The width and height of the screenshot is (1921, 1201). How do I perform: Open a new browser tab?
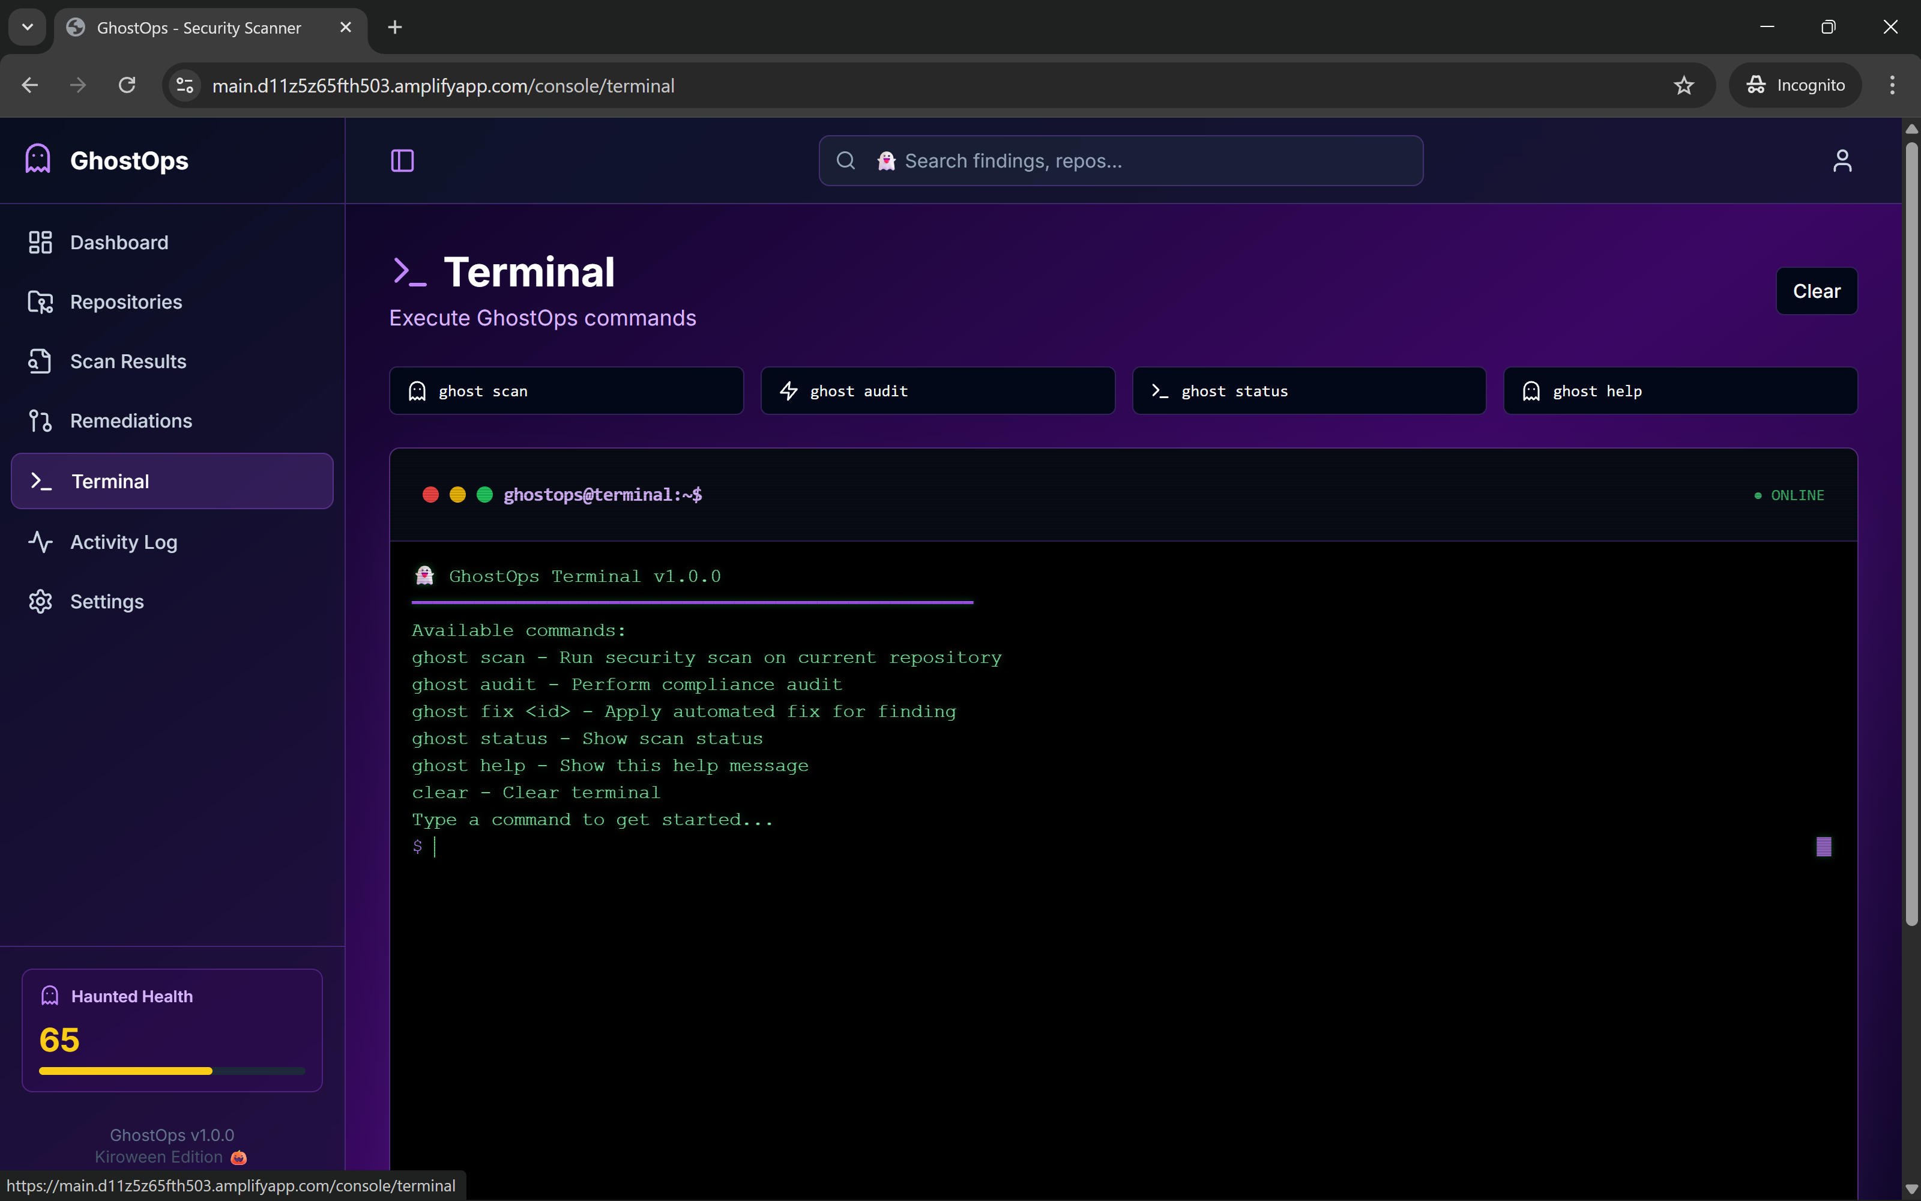[x=394, y=27]
